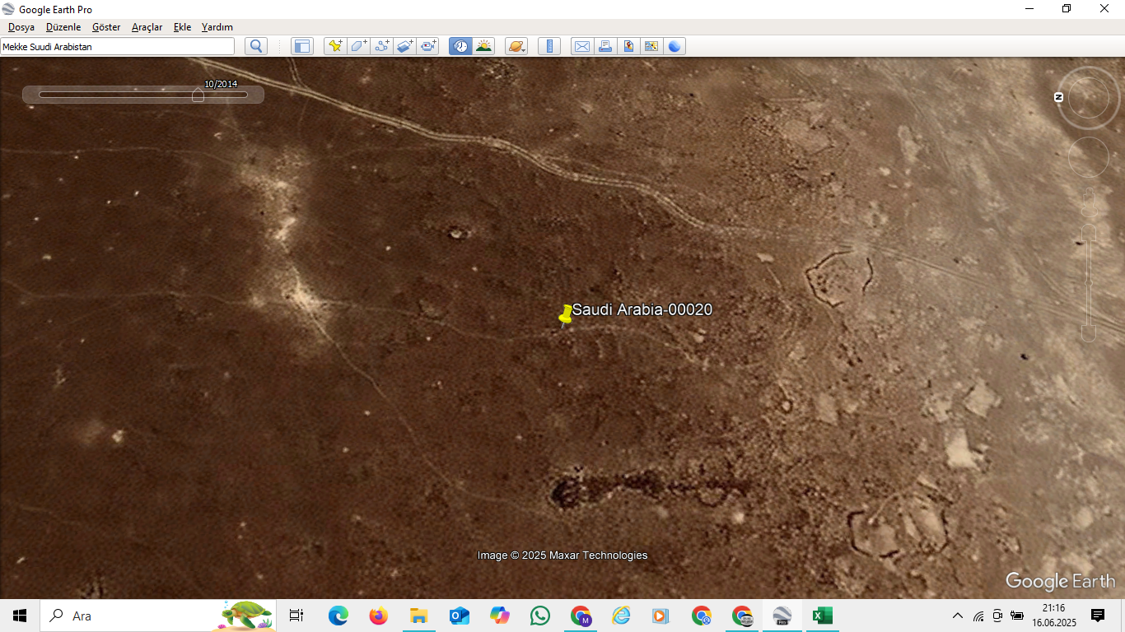Open Internet Explorer from the taskbar
Image resolution: width=1125 pixels, height=632 pixels.
coord(620,616)
